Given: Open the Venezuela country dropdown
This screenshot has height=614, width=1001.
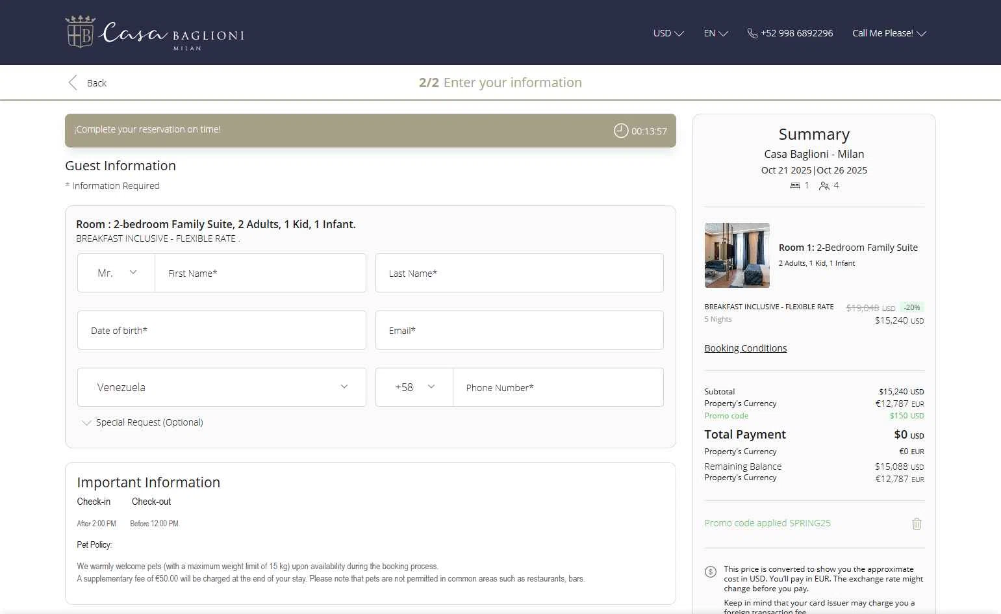Looking at the screenshot, I should pyautogui.click(x=222, y=387).
